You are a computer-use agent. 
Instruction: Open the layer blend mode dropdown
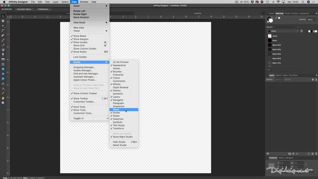click(297, 80)
